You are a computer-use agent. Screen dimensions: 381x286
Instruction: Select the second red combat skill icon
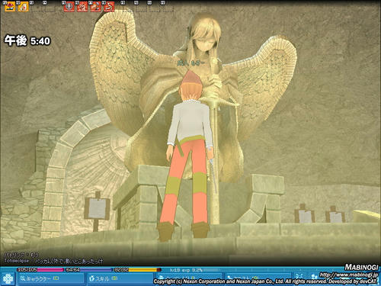pos(82,7)
